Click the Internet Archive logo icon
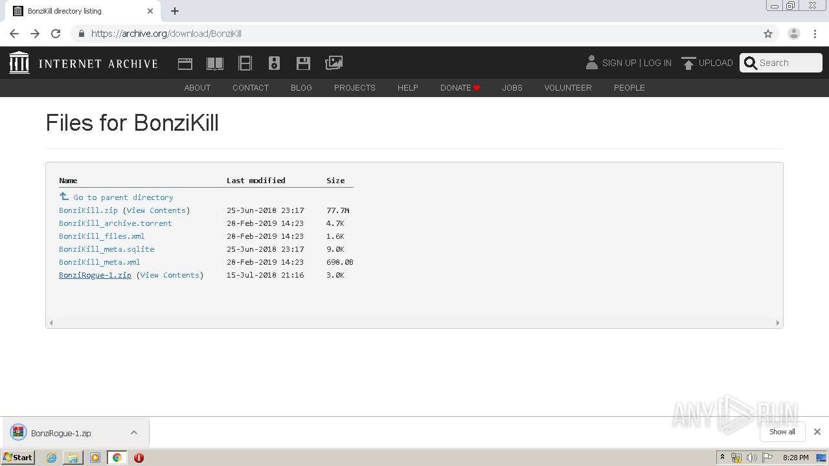Screen dimensions: 829x466 click(19, 63)
